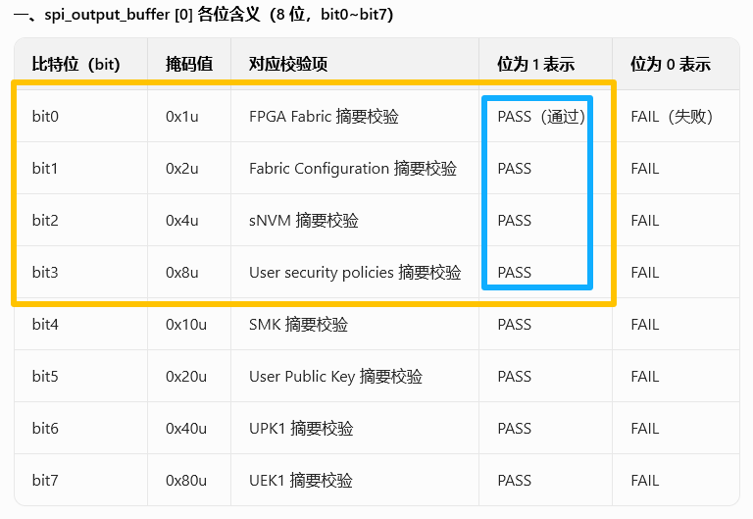753x519 pixels.
Task: Select the PASS (通过) cell
Action: tap(541, 117)
